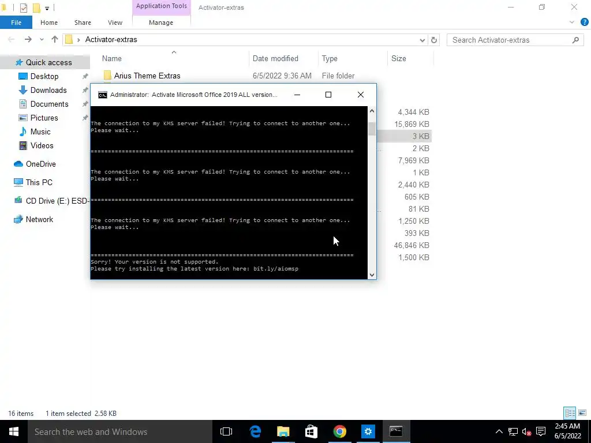Screen dimensions: 591x443
Task: Switch to the Home ribbon tab
Action: click(49, 22)
